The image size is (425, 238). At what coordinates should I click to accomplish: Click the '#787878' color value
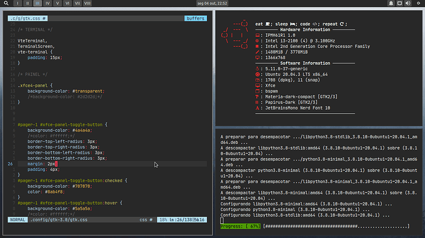pyautogui.click(x=82, y=186)
